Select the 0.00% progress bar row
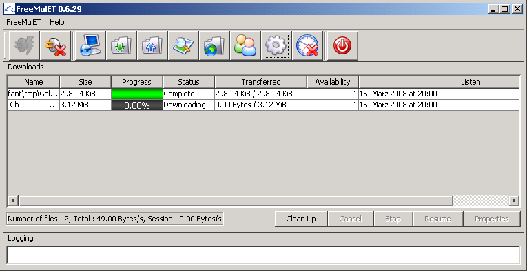Viewport: 527px width, 271px height. tap(137, 105)
